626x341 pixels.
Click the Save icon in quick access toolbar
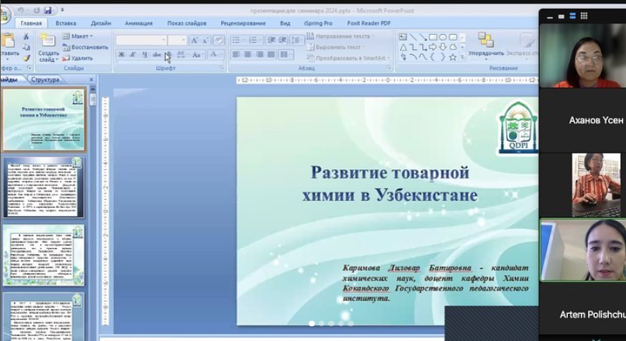[x=48, y=10]
